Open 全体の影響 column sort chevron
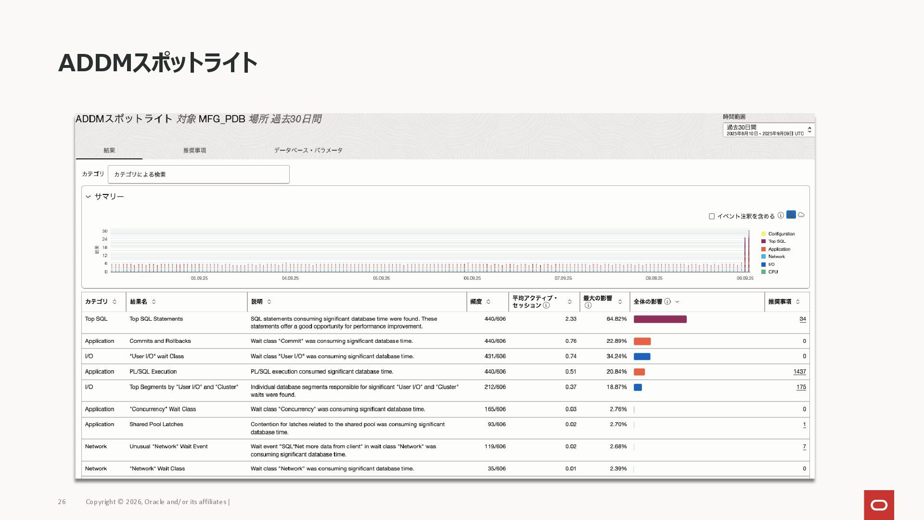Viewport: 924px width, 520px height. click(677, 301)
